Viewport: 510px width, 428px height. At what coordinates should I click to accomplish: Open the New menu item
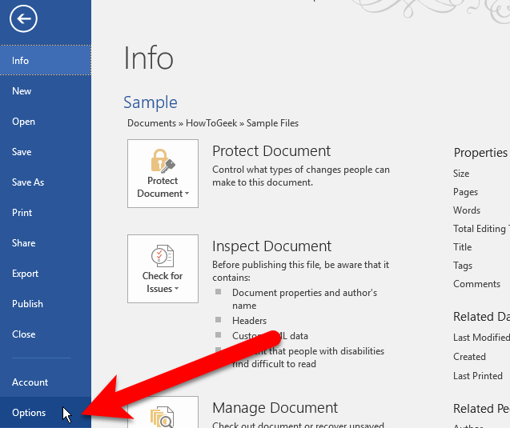pyautogui.click(x=22, y=91)
